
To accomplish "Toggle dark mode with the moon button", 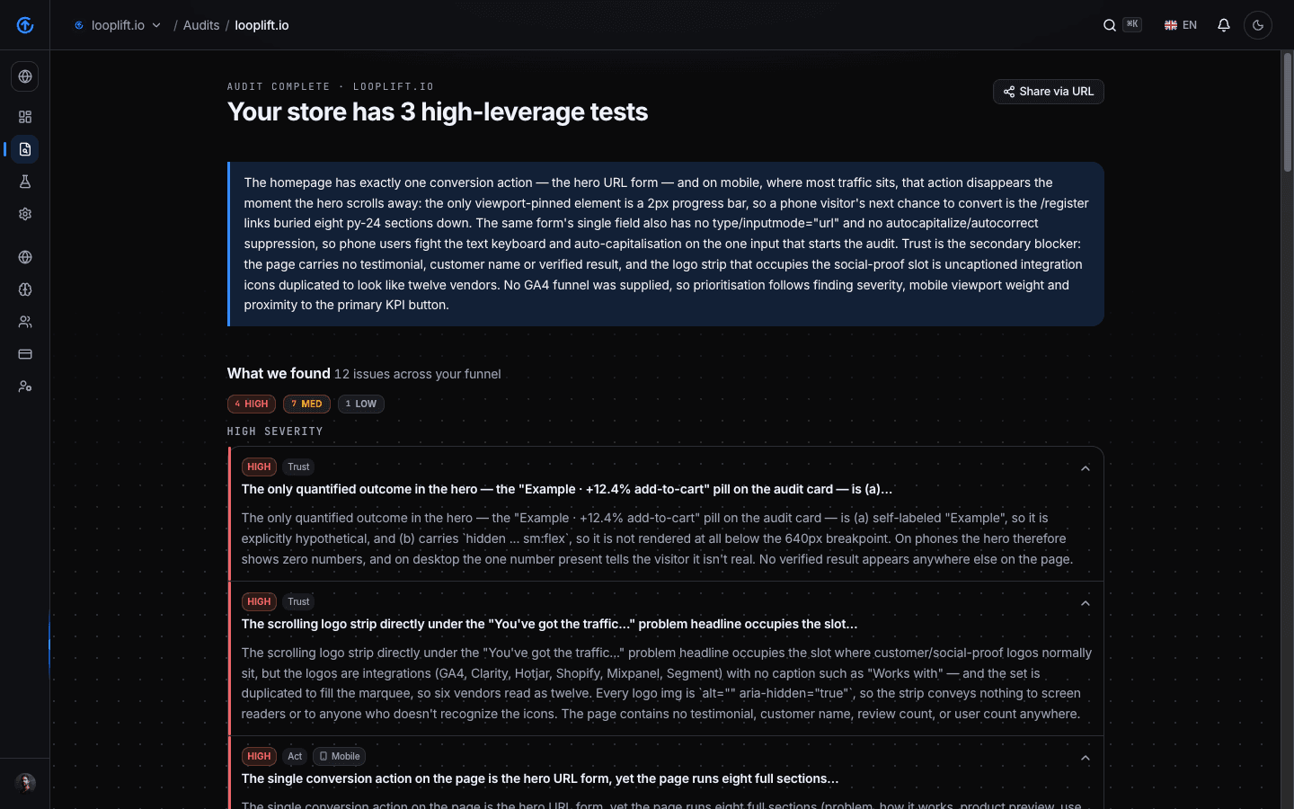I will (1258, 25).
